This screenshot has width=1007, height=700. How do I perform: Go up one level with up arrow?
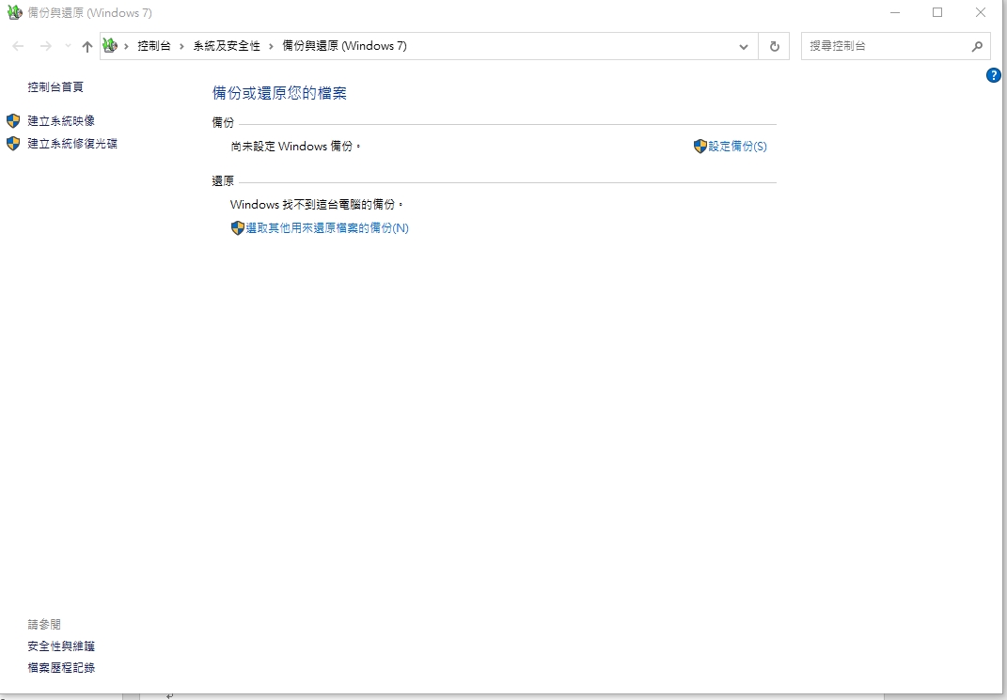tap(87, 46)
